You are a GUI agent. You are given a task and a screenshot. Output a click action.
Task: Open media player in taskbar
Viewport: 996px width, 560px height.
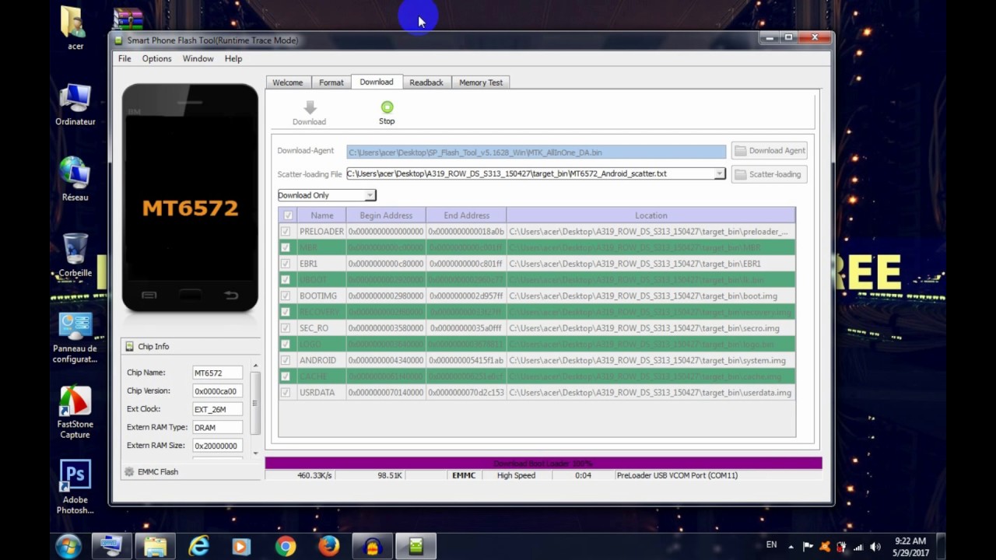click(x=242, y=547)
